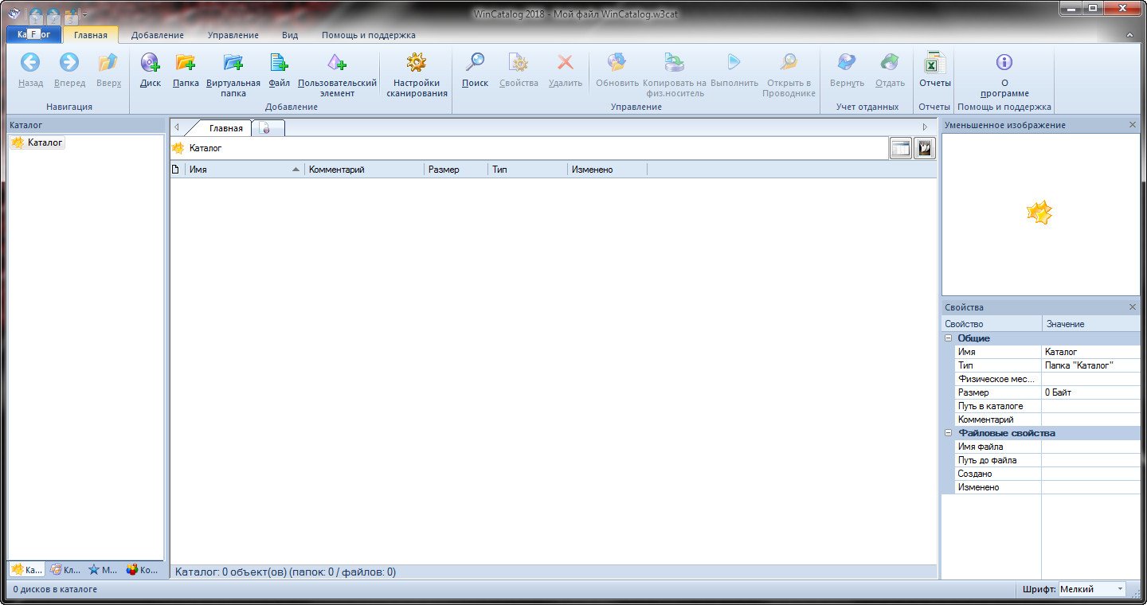Add a Пользовательский элемент item
The width and height of the screenshot is (1147, 605).
[x=337, y=64]
